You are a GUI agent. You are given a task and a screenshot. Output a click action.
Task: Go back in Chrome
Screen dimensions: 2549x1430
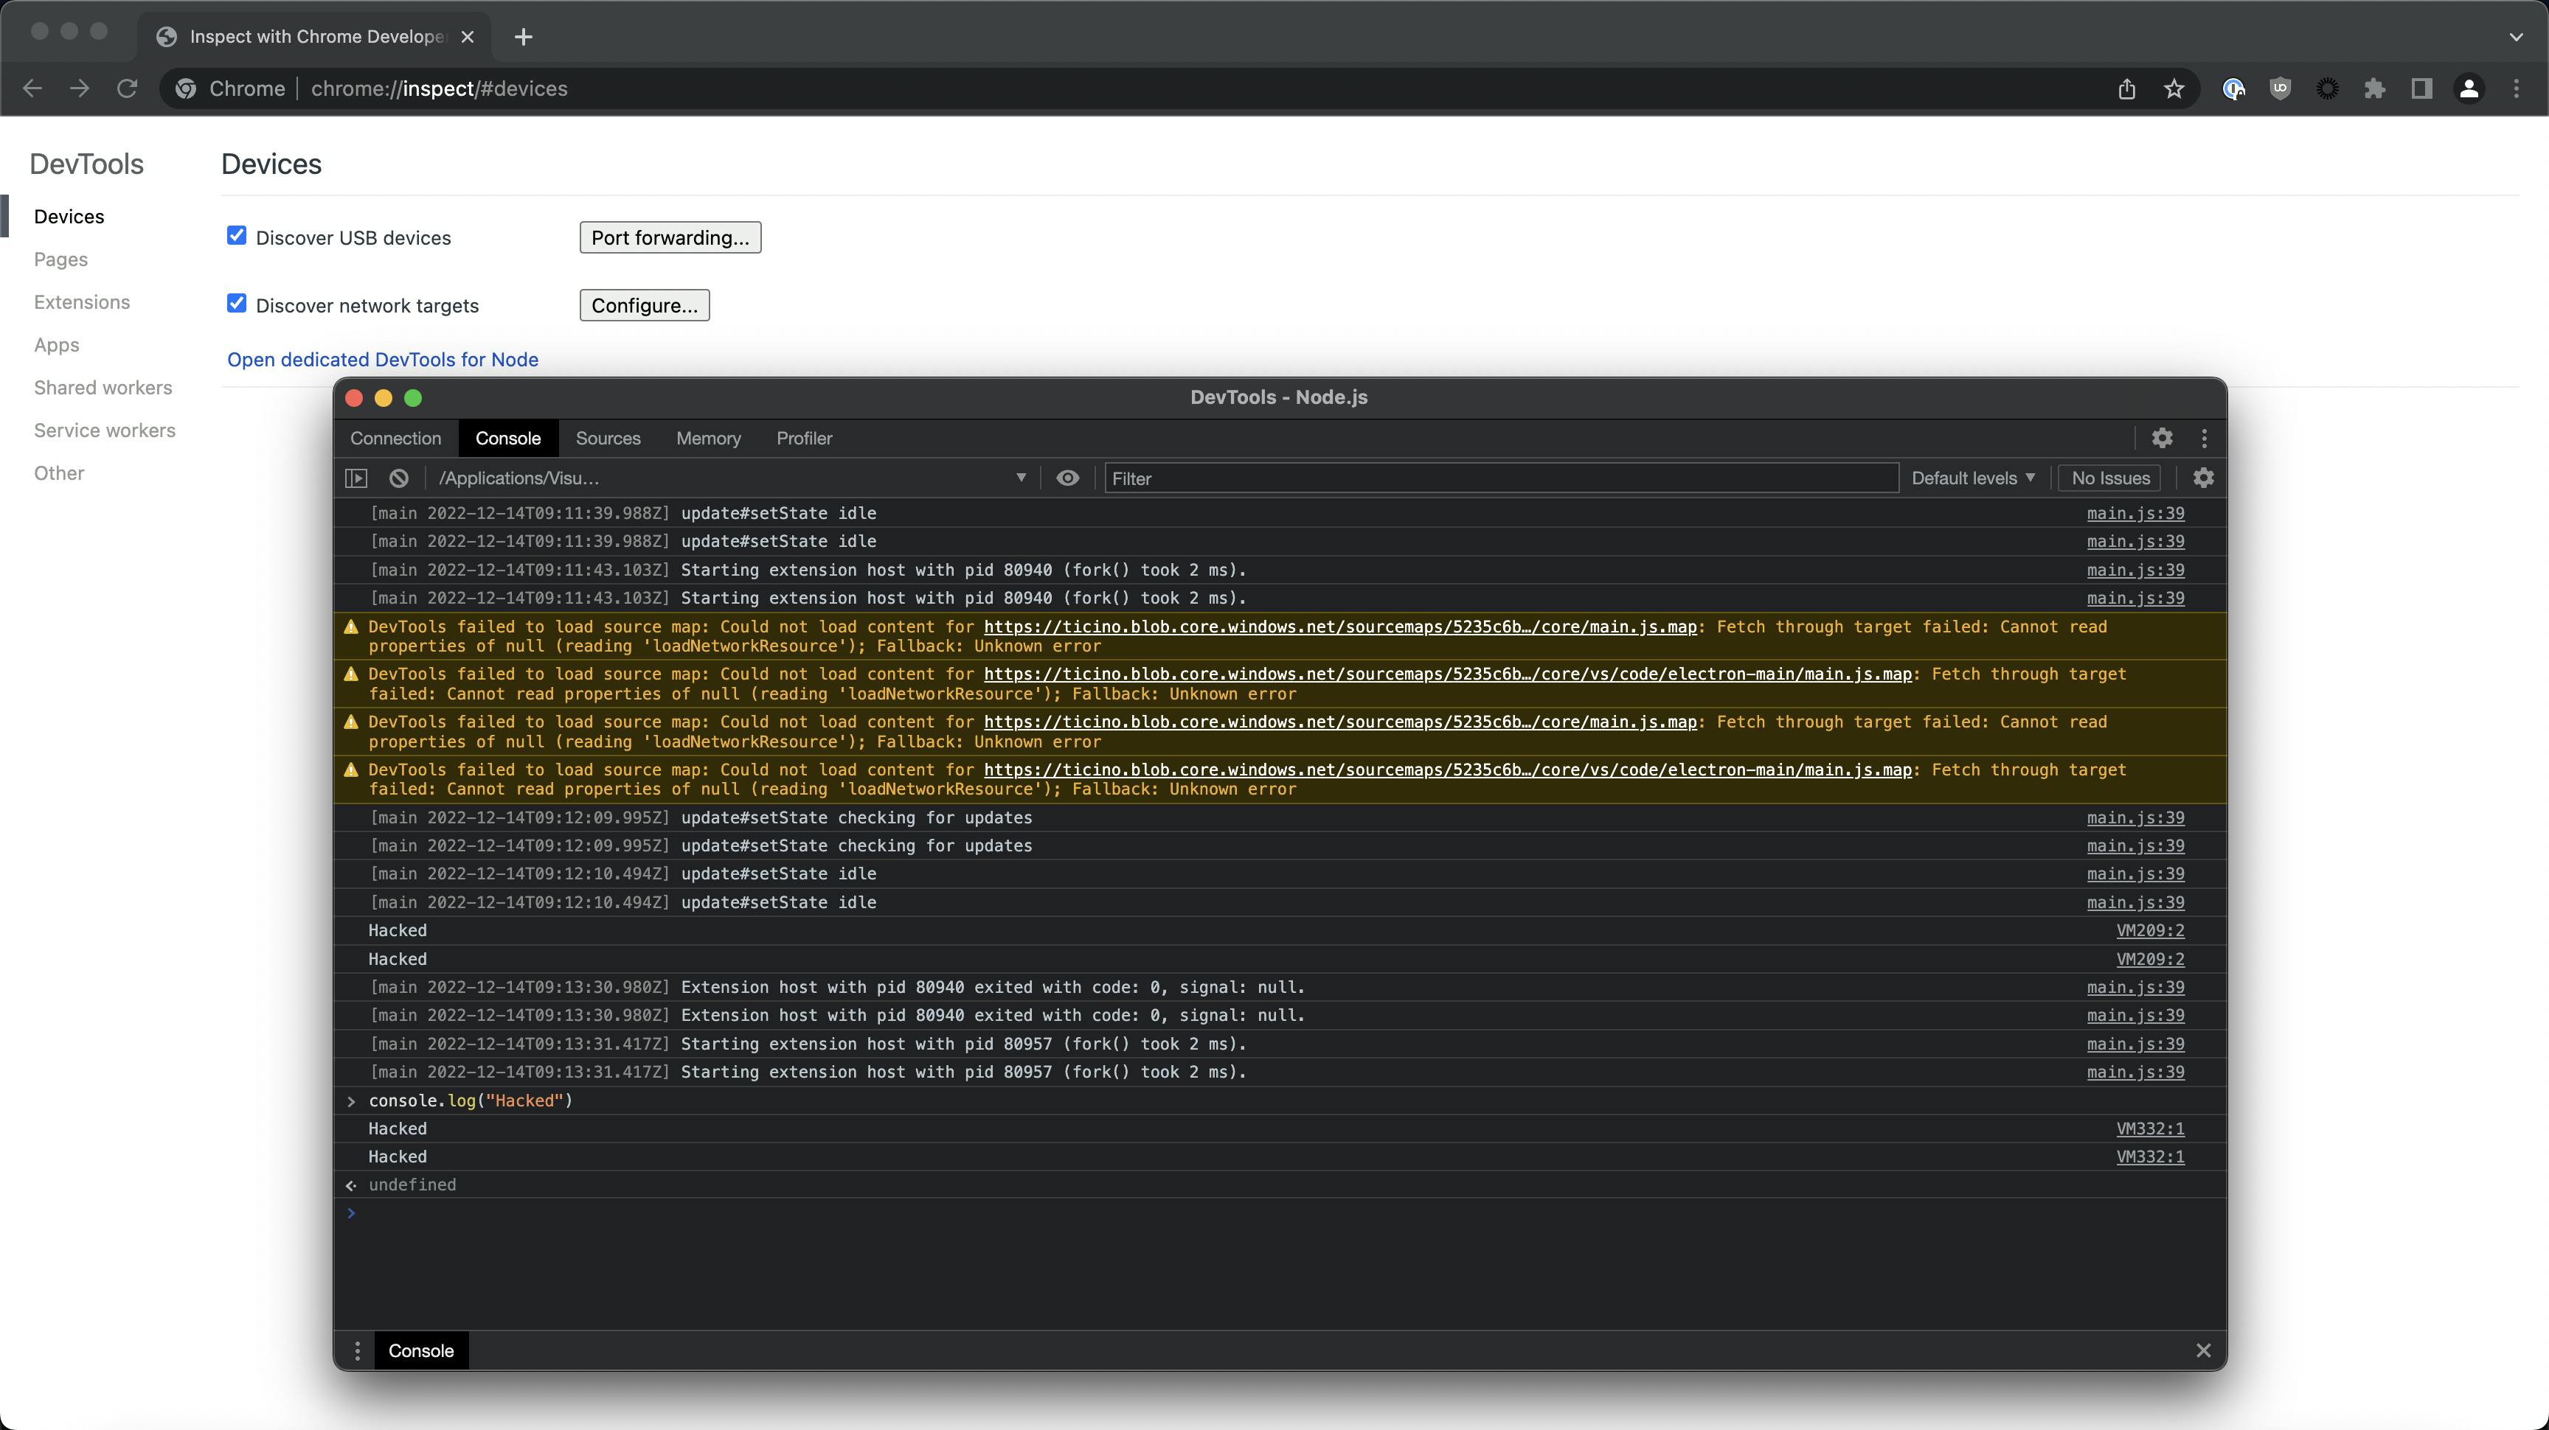tap(32, 89)
